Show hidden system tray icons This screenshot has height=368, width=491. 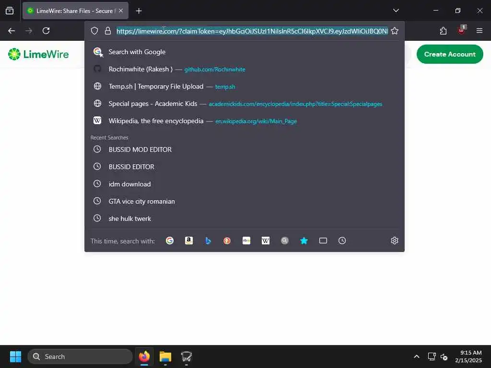point(417,356)
